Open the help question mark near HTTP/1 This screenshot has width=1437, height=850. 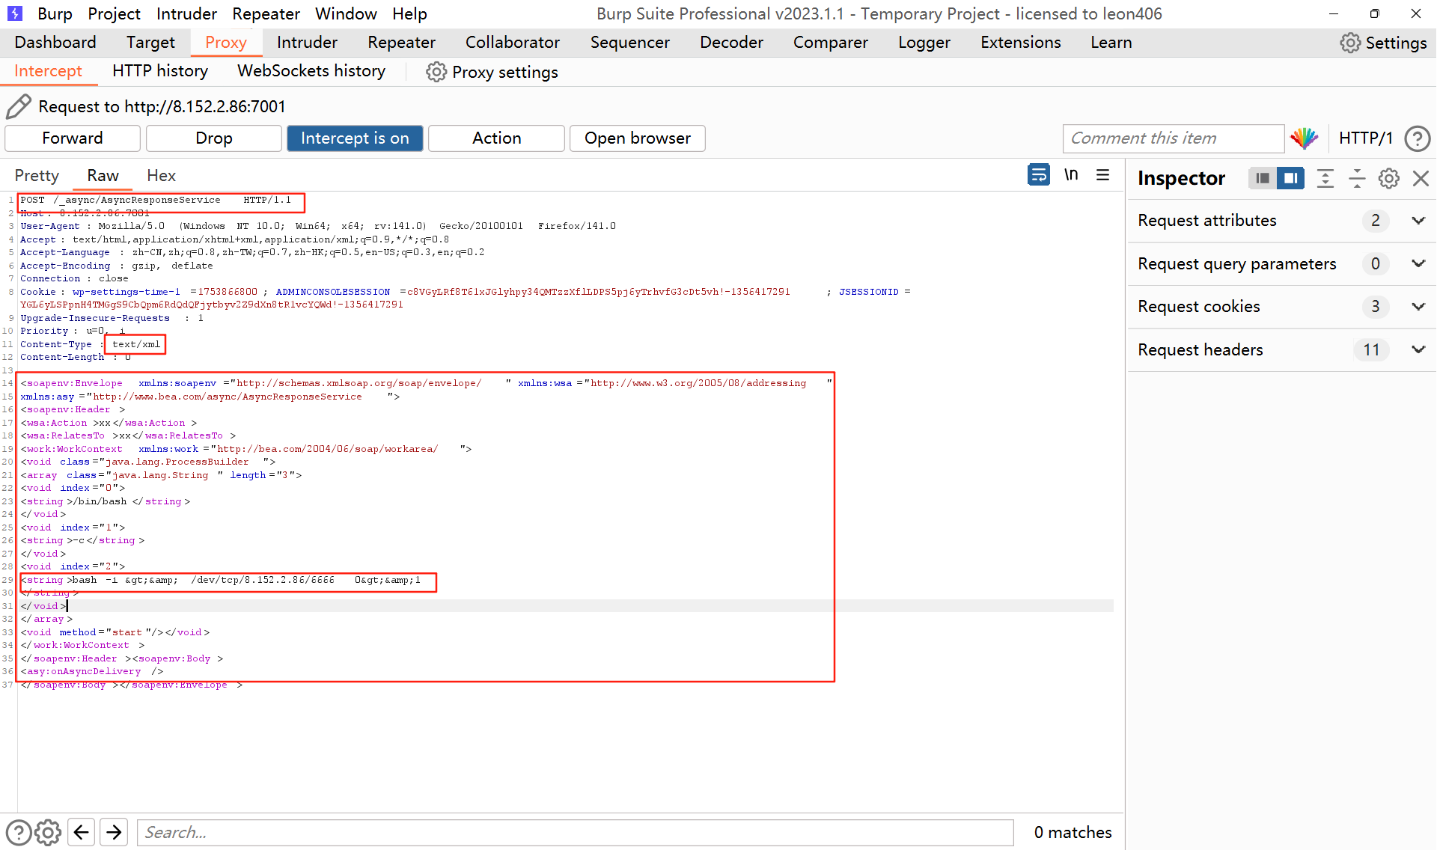[1418, 138]
